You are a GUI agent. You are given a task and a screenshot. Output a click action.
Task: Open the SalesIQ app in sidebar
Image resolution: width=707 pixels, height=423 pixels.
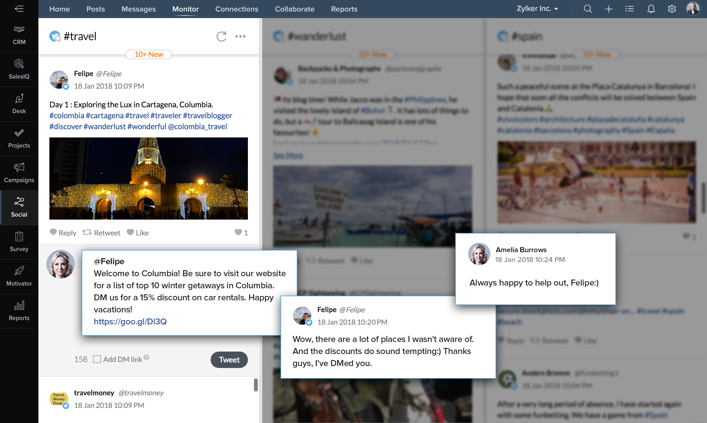coord(19,69)
